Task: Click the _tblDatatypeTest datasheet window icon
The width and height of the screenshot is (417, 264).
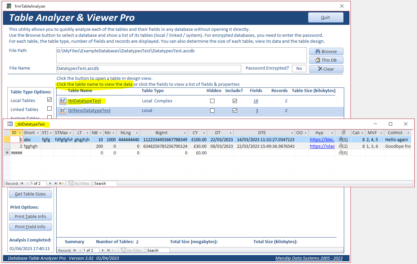Action: [10, 124]
